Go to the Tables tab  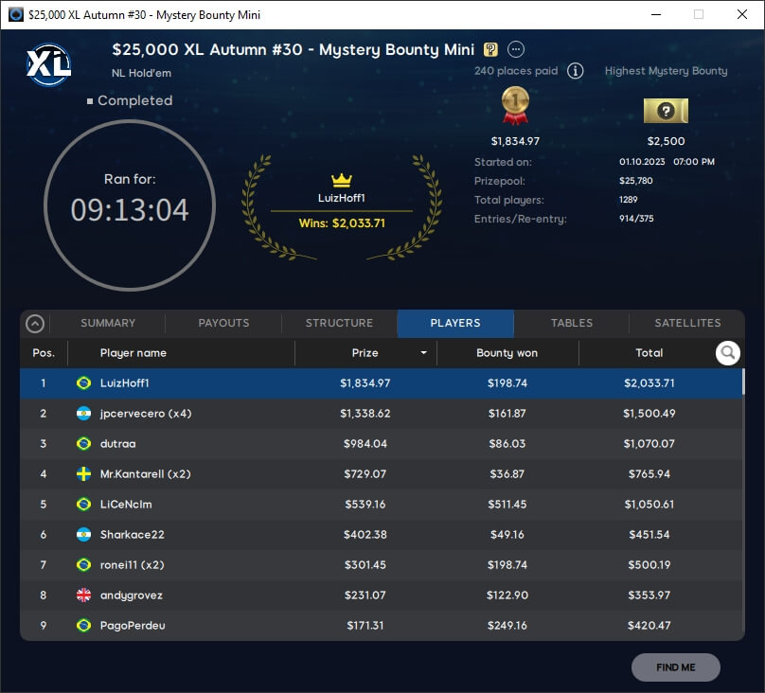571,323
